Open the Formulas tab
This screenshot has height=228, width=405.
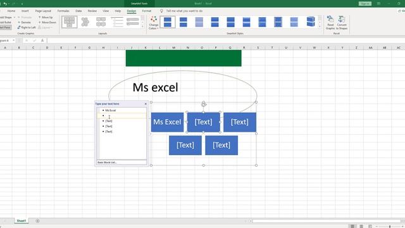63,11
